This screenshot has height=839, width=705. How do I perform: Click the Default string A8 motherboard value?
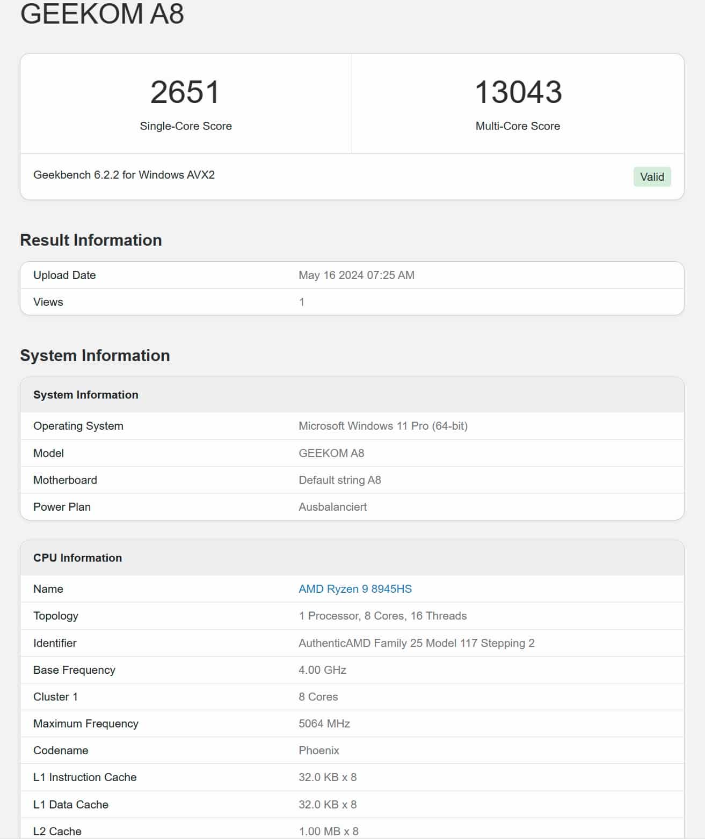coord(339,480)
